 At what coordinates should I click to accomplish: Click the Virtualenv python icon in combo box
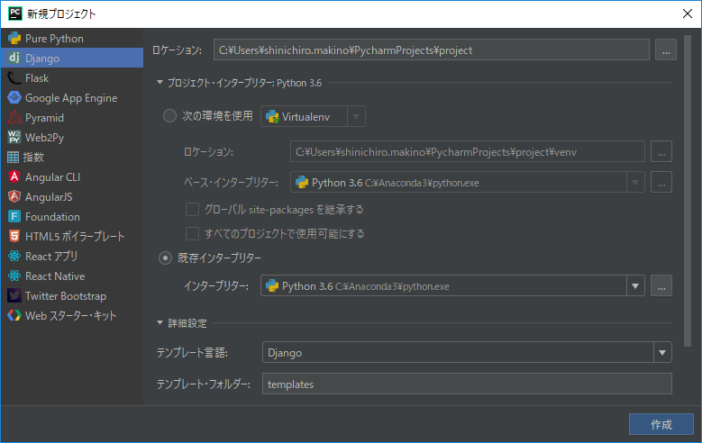point(272,117)
